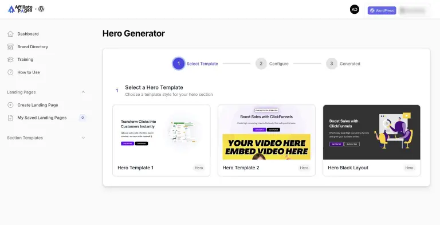Open How to Use link
Screen dimensions: 440x225
[x=29, y=72]
